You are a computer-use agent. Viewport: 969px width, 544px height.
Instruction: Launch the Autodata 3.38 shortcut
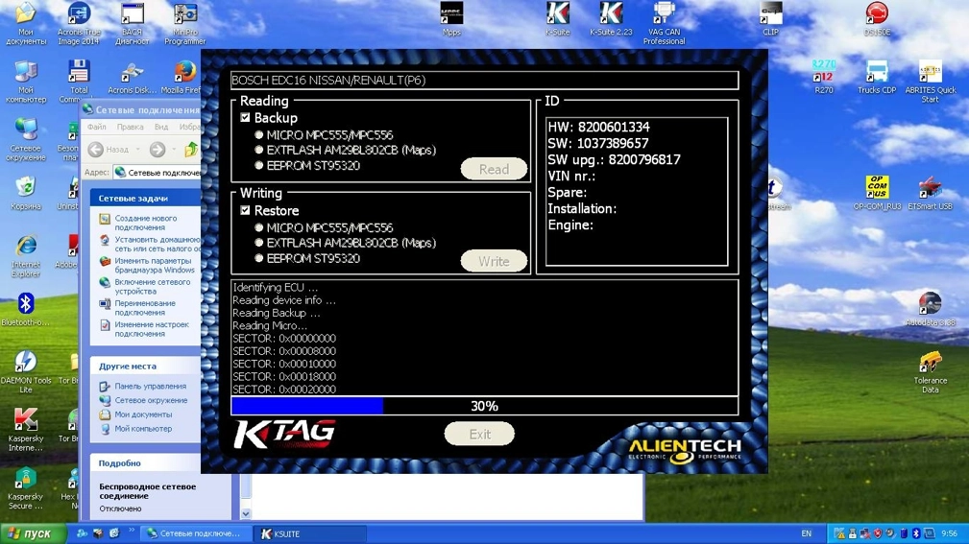pyautogui.click(x=930, y=309)
